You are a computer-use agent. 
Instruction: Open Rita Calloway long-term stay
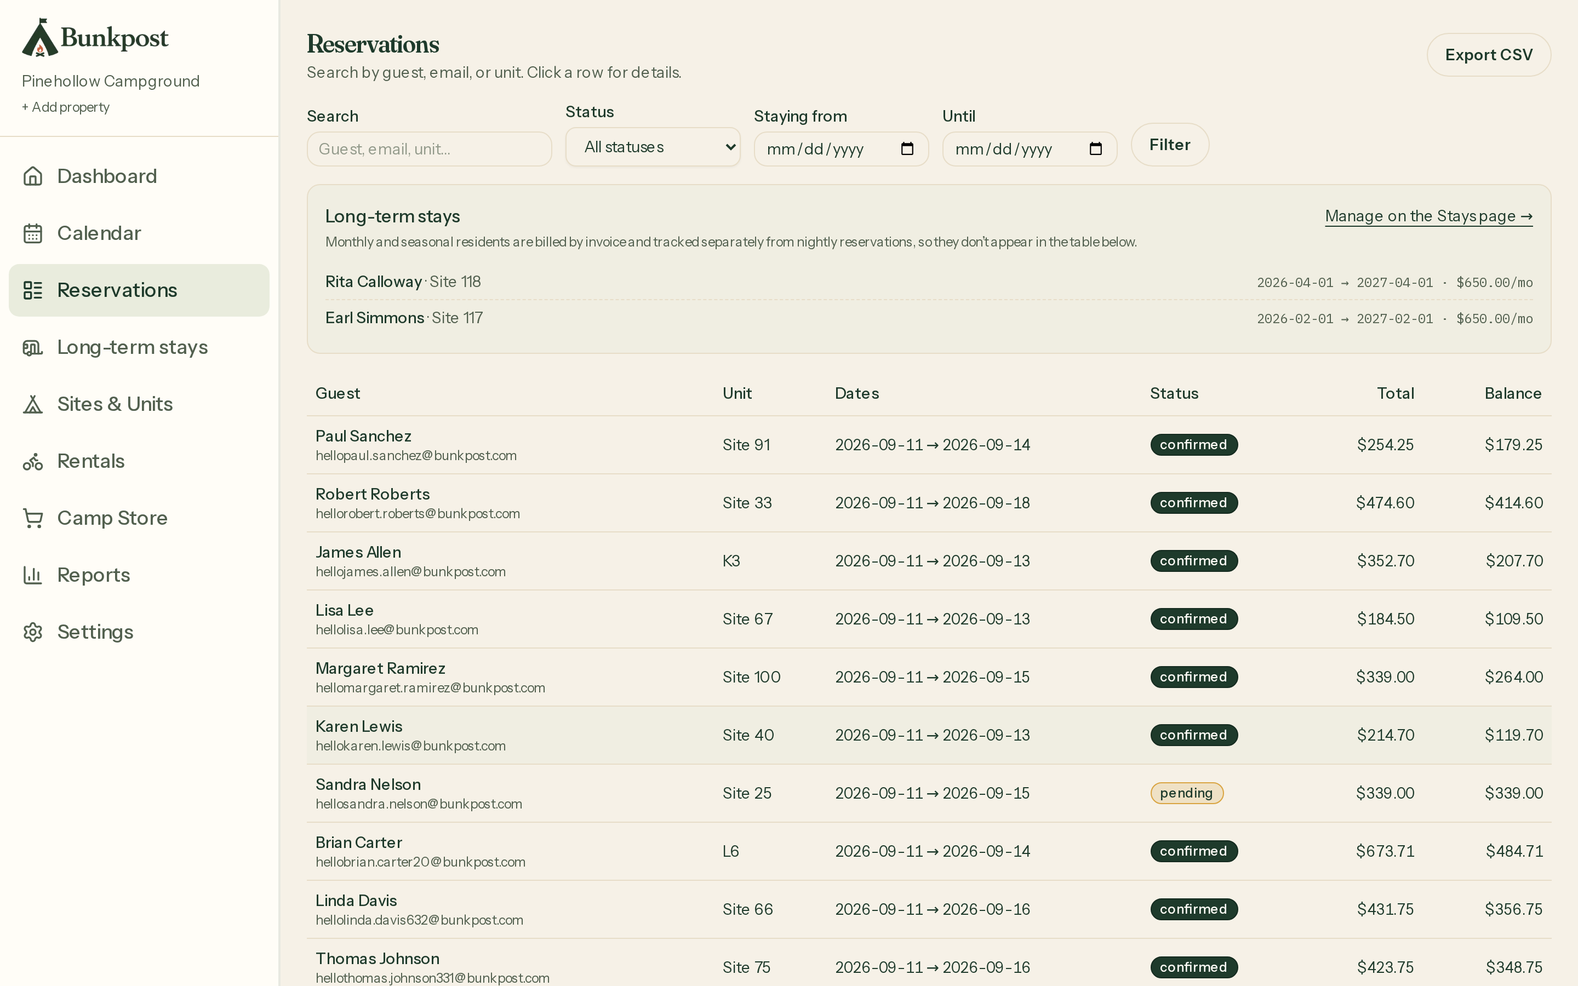(929, 282)
